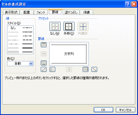Toggle the left border button

tap(52, 69)
